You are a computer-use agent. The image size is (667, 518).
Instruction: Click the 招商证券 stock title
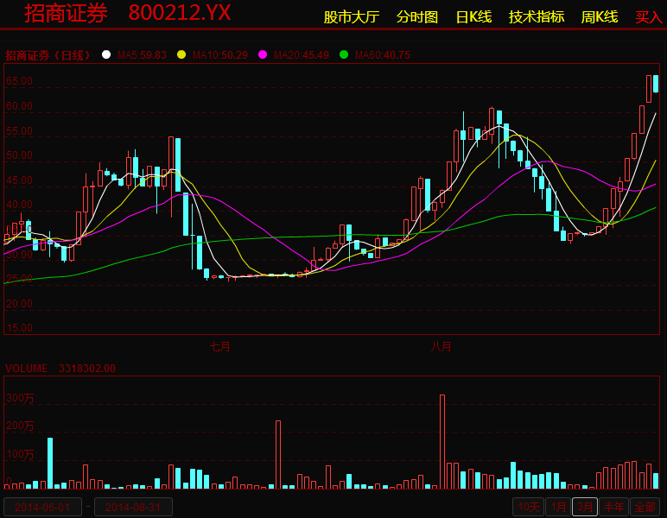coord(66,14)
